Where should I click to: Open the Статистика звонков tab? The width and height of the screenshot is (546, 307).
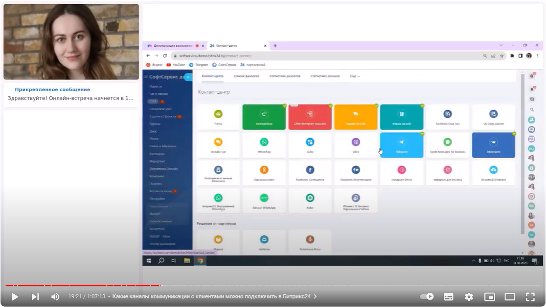click(324, 76)
